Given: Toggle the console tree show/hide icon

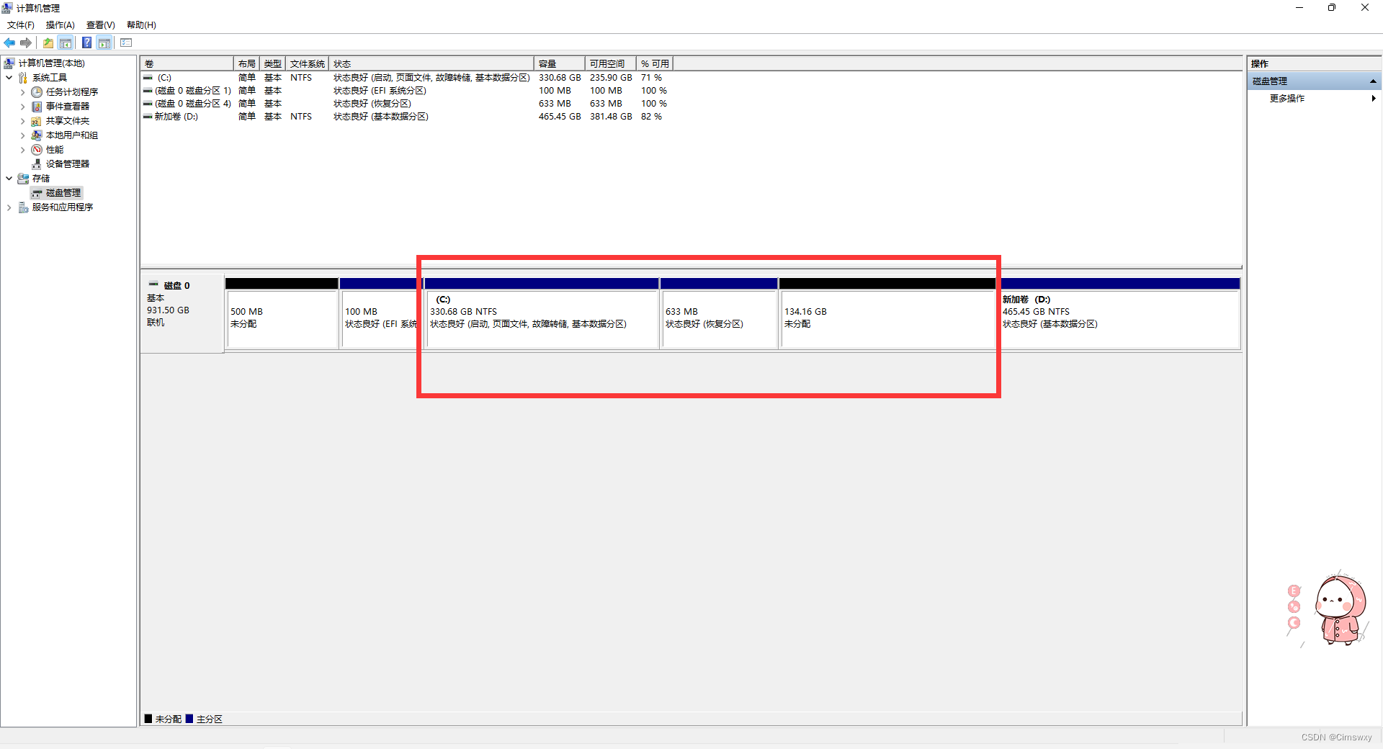Looking at the screenshot, I should [x=66, y=43].
